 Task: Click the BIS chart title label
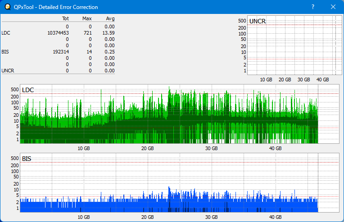[x=27, y=159]
